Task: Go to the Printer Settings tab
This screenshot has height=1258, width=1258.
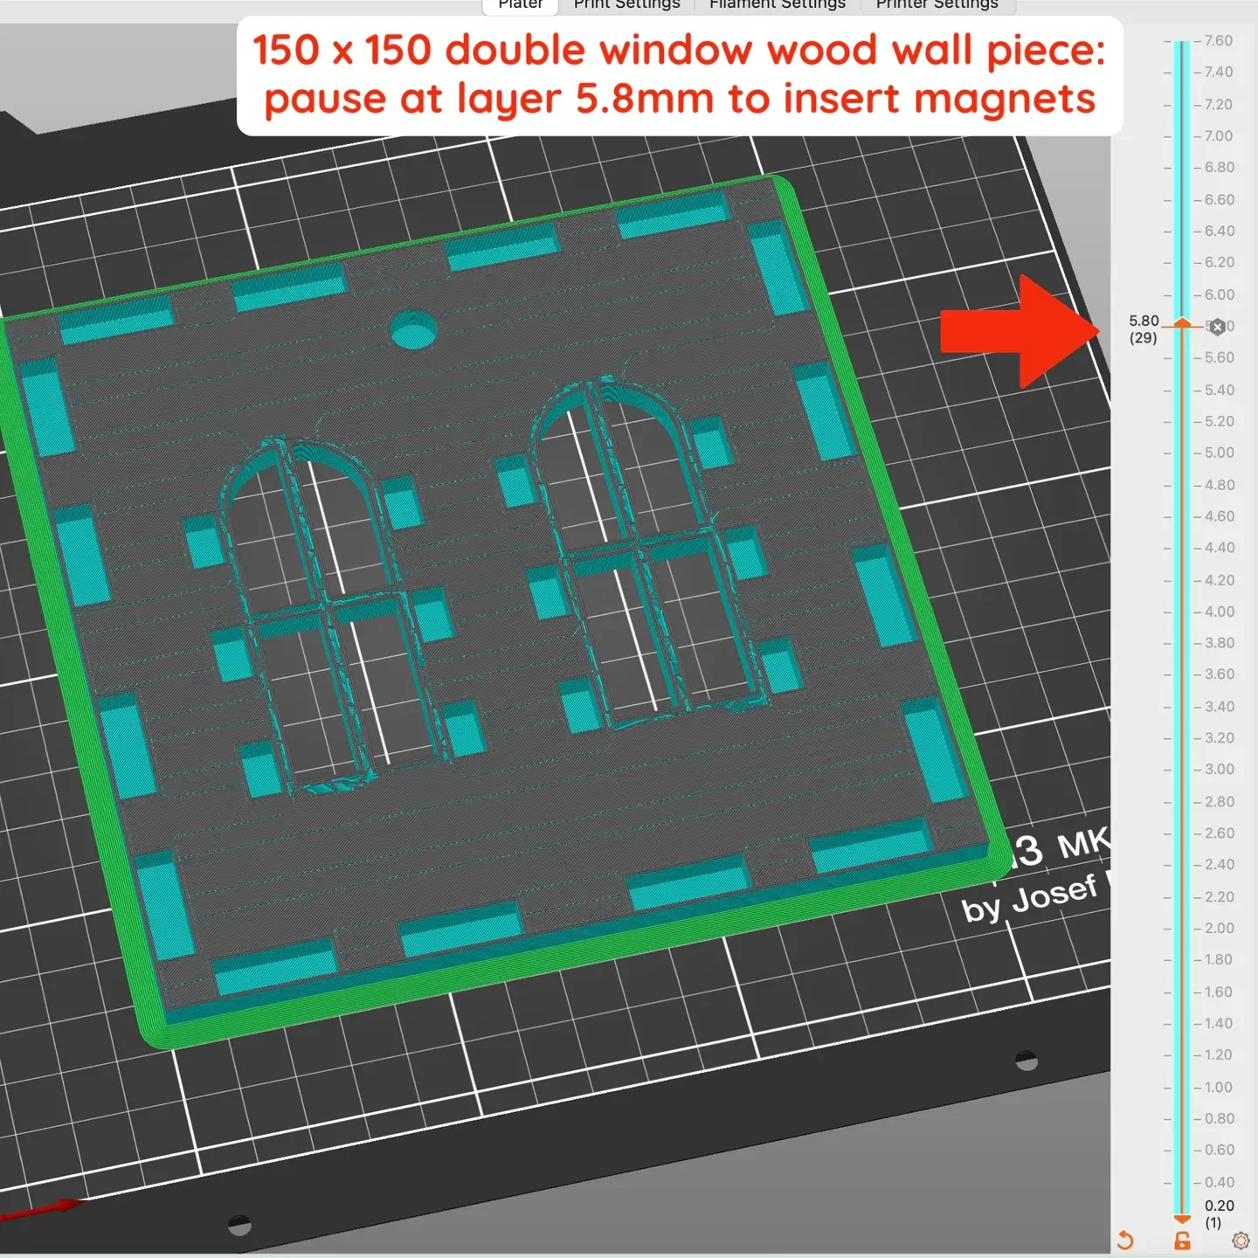Action: (x=937, y=5)
